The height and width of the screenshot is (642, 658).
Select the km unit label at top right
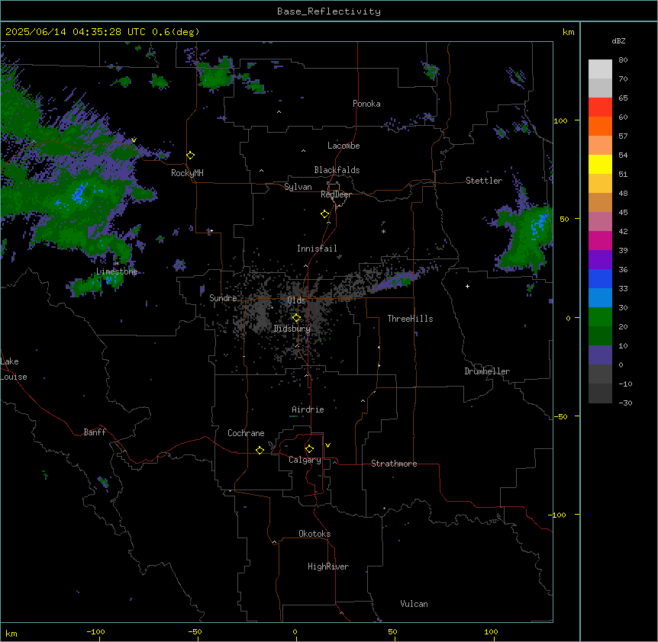[x=568, y=32]
